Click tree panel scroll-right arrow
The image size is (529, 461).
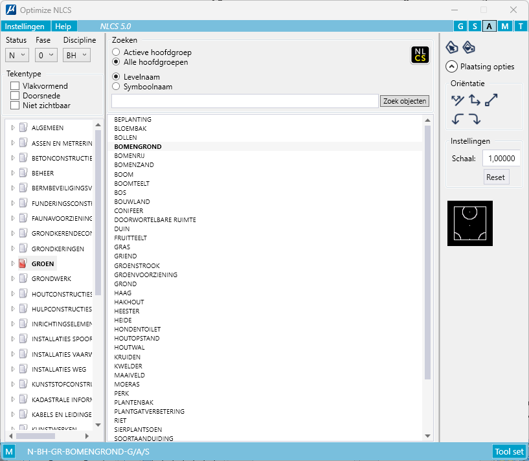[x=87, y=436]
